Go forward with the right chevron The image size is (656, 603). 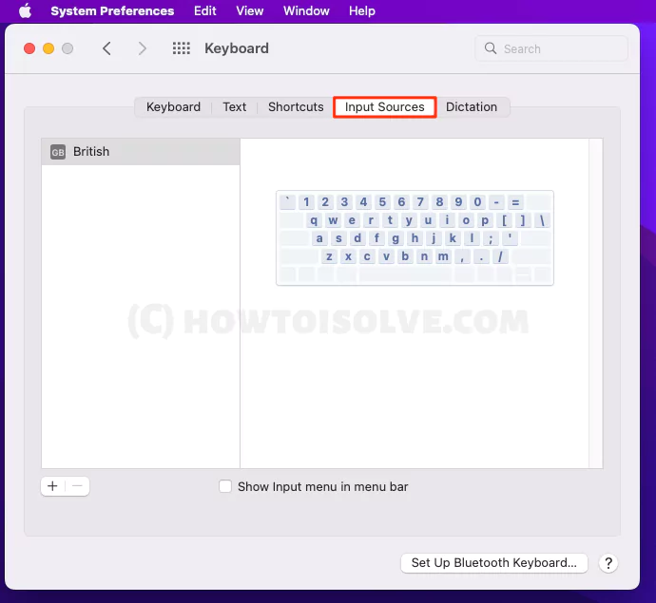point(143,48)
